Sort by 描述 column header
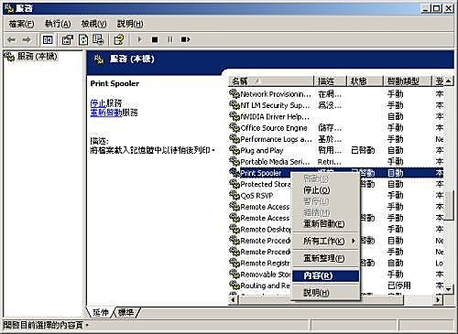 click(331, 81)
